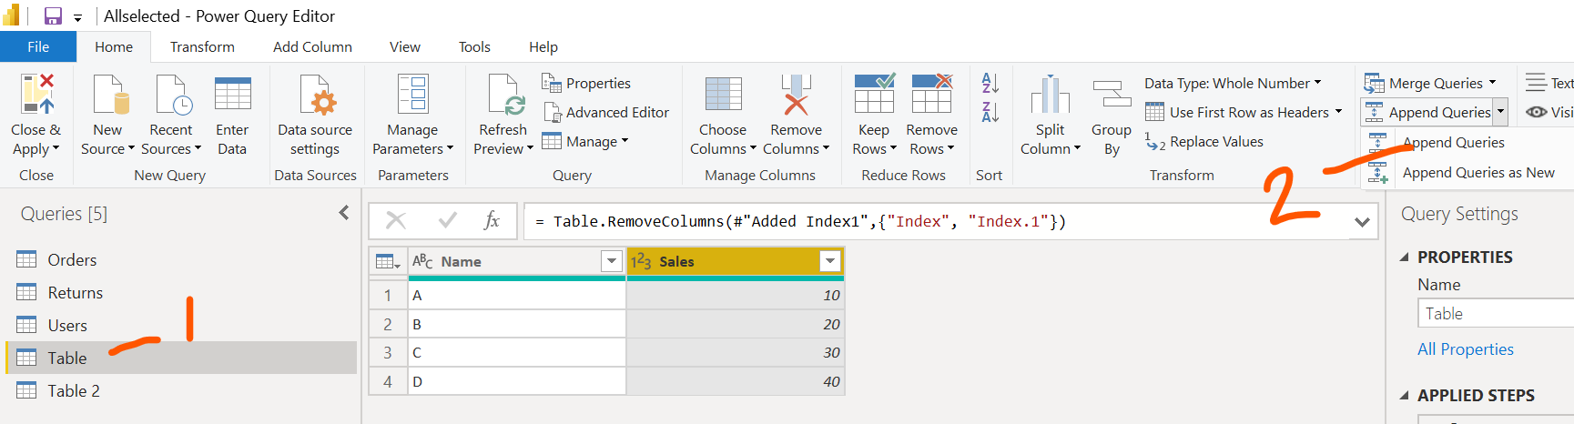
Task: Open the quick access toolbar dropdown
Action: pyautogui.click(x=77, y=17)
